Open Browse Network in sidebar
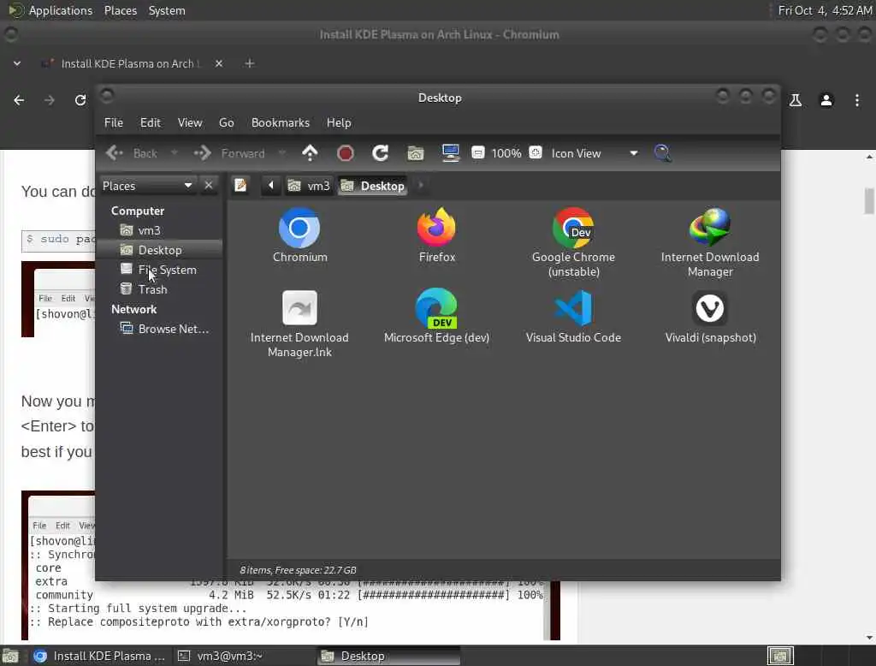The height and width of the screenshot is (666, 876). tap(158, 329)
